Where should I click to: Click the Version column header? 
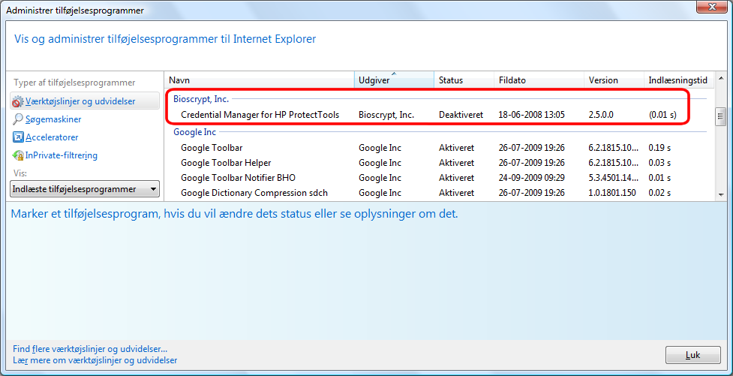[x=612, y=80]
